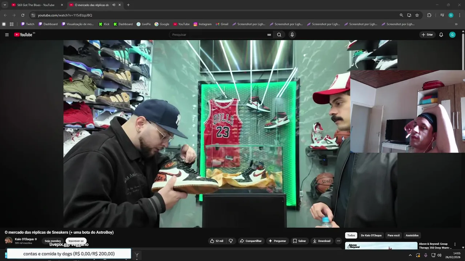The image size is (465, 261).
Task: Click the Download button
Action: 322,241
